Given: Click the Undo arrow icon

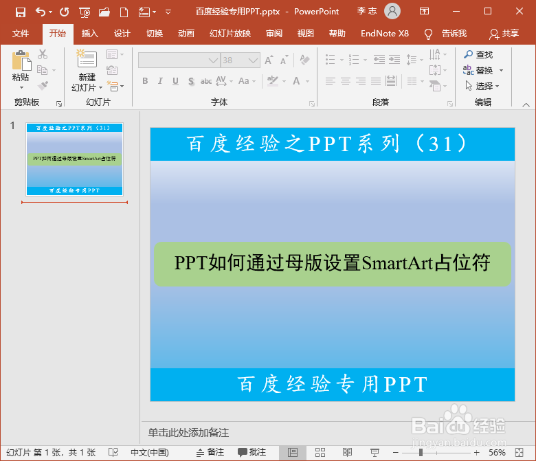Looking at the screenshot, I should tap(41, 12).
